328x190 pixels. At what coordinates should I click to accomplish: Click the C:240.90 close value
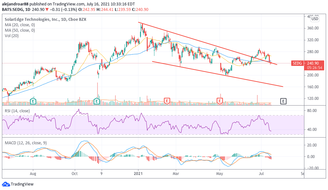click(x=140, y=9)
